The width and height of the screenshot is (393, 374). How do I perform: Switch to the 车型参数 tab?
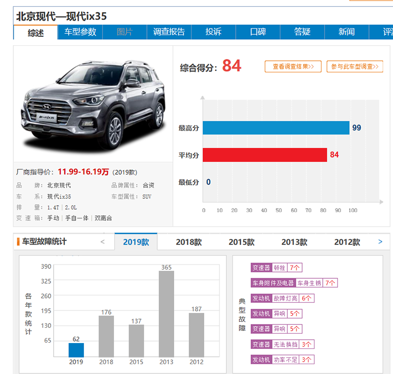[80, 32]
